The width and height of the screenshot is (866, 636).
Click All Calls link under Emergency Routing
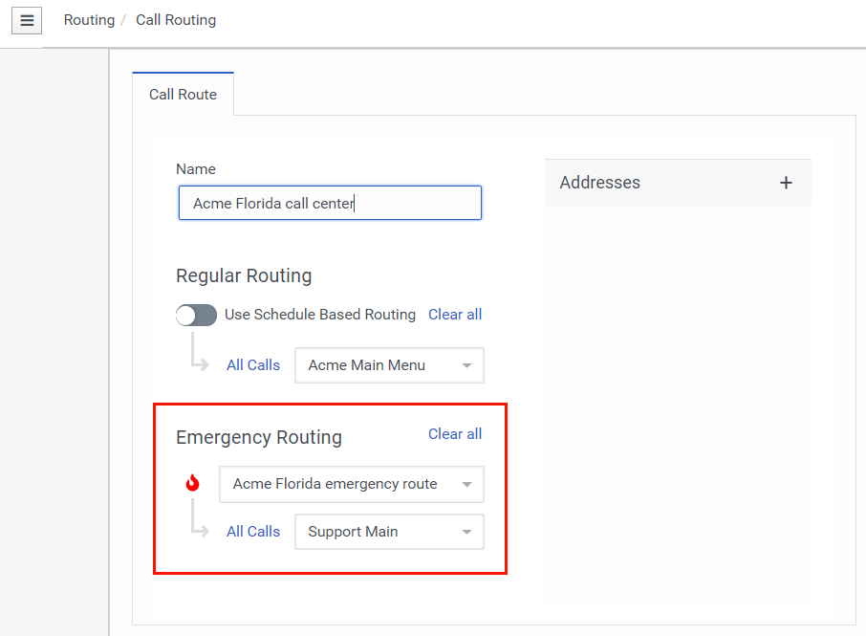click(x=253, y=532)
